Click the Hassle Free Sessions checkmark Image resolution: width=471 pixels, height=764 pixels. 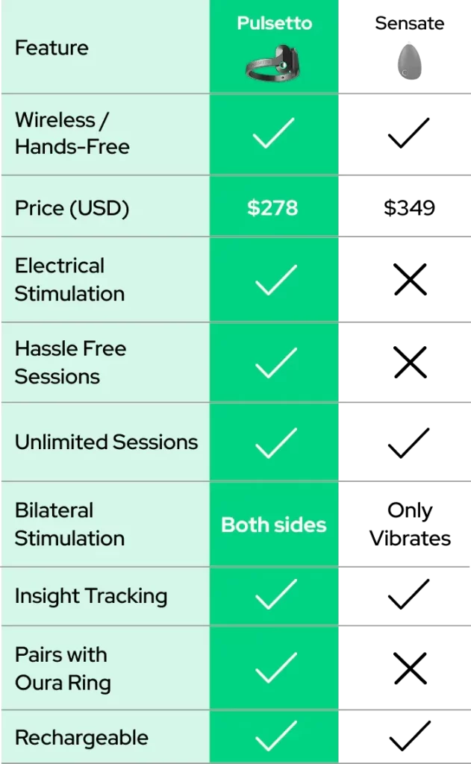point(274,363)
